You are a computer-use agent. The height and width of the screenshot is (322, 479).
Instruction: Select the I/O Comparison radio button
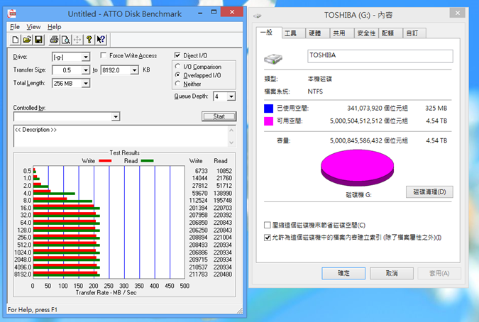click(178, 66)
